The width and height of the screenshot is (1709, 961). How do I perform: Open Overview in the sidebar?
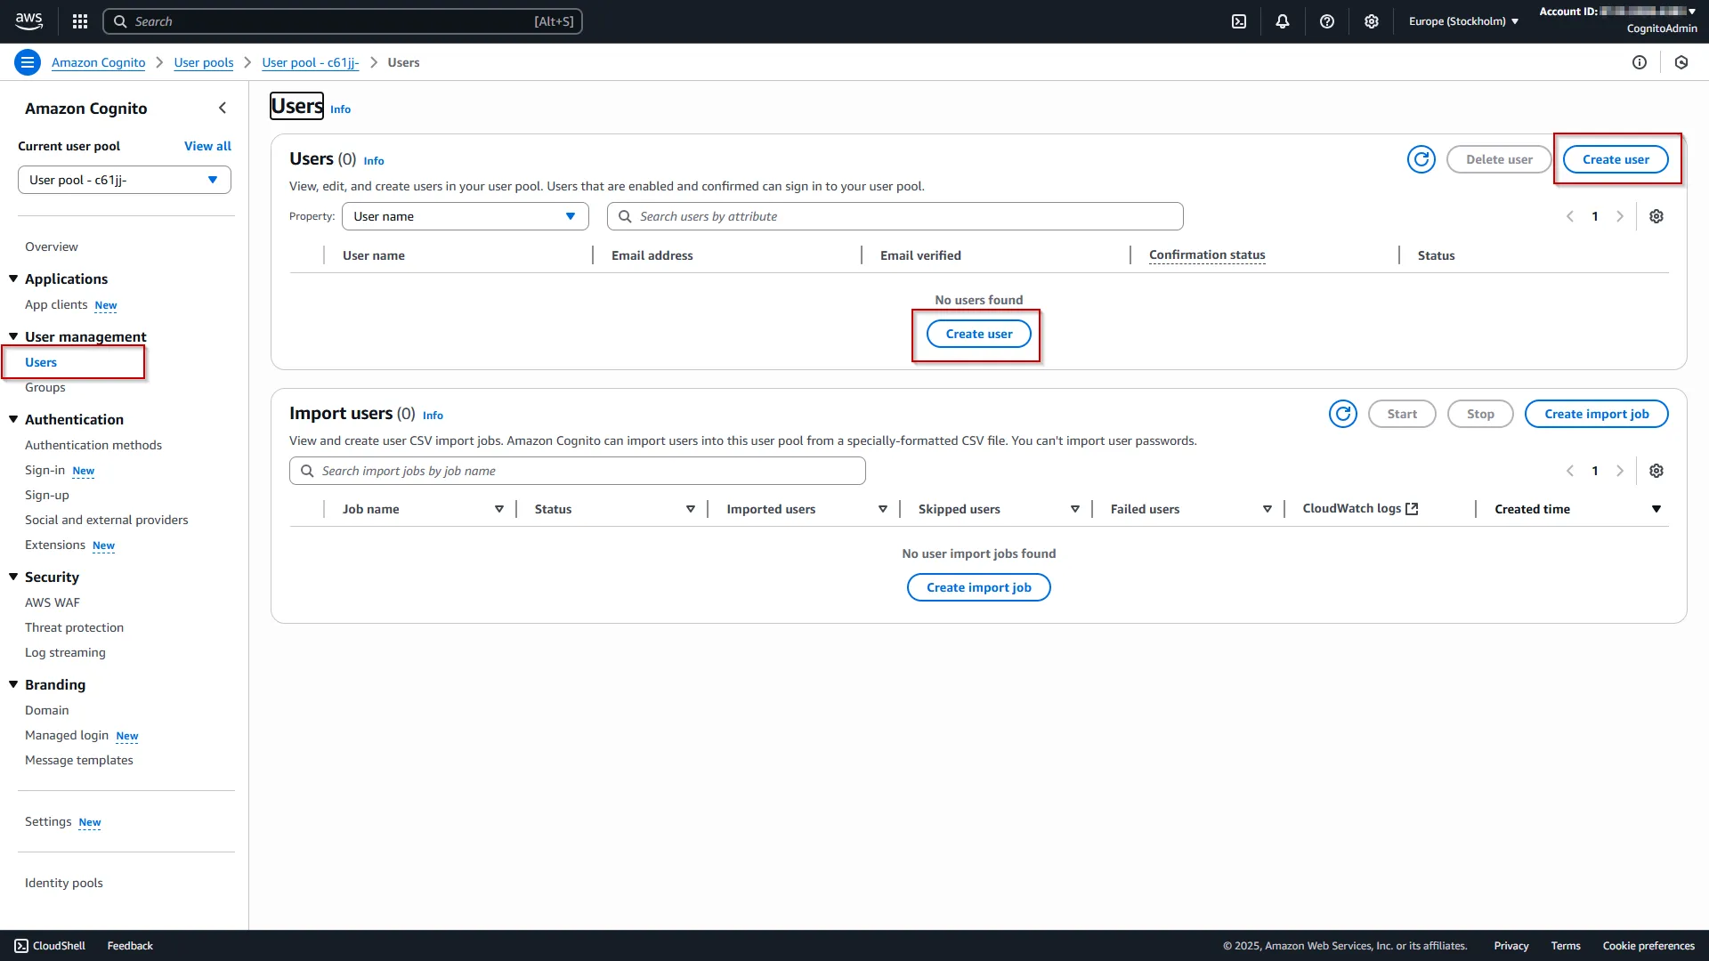pyautogui.click(x=52, y=246)
